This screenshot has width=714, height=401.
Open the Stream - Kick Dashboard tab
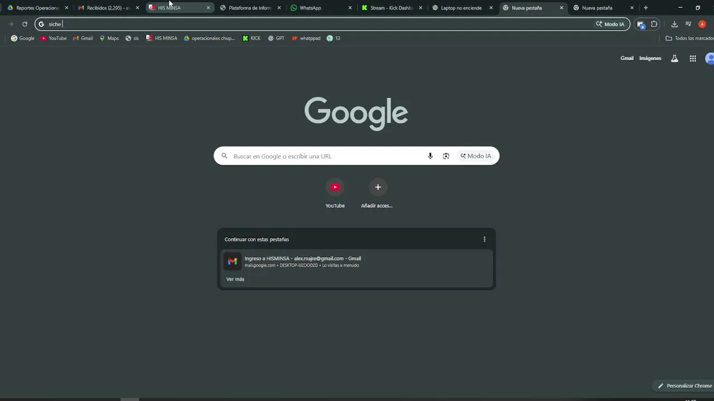click(x=392, y=8)
